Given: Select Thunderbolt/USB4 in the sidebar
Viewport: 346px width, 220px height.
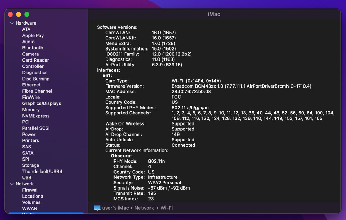Looking at the screenshot, I should (42, 172).
